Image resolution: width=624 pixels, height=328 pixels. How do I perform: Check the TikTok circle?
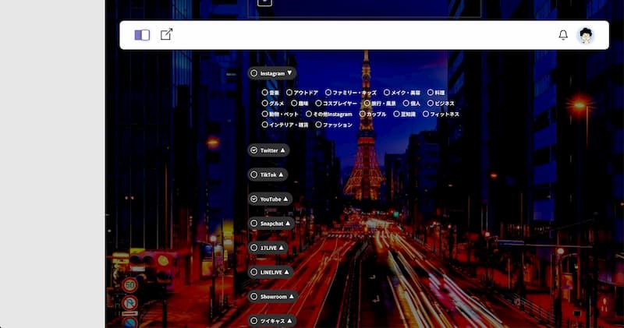point(254,175)
